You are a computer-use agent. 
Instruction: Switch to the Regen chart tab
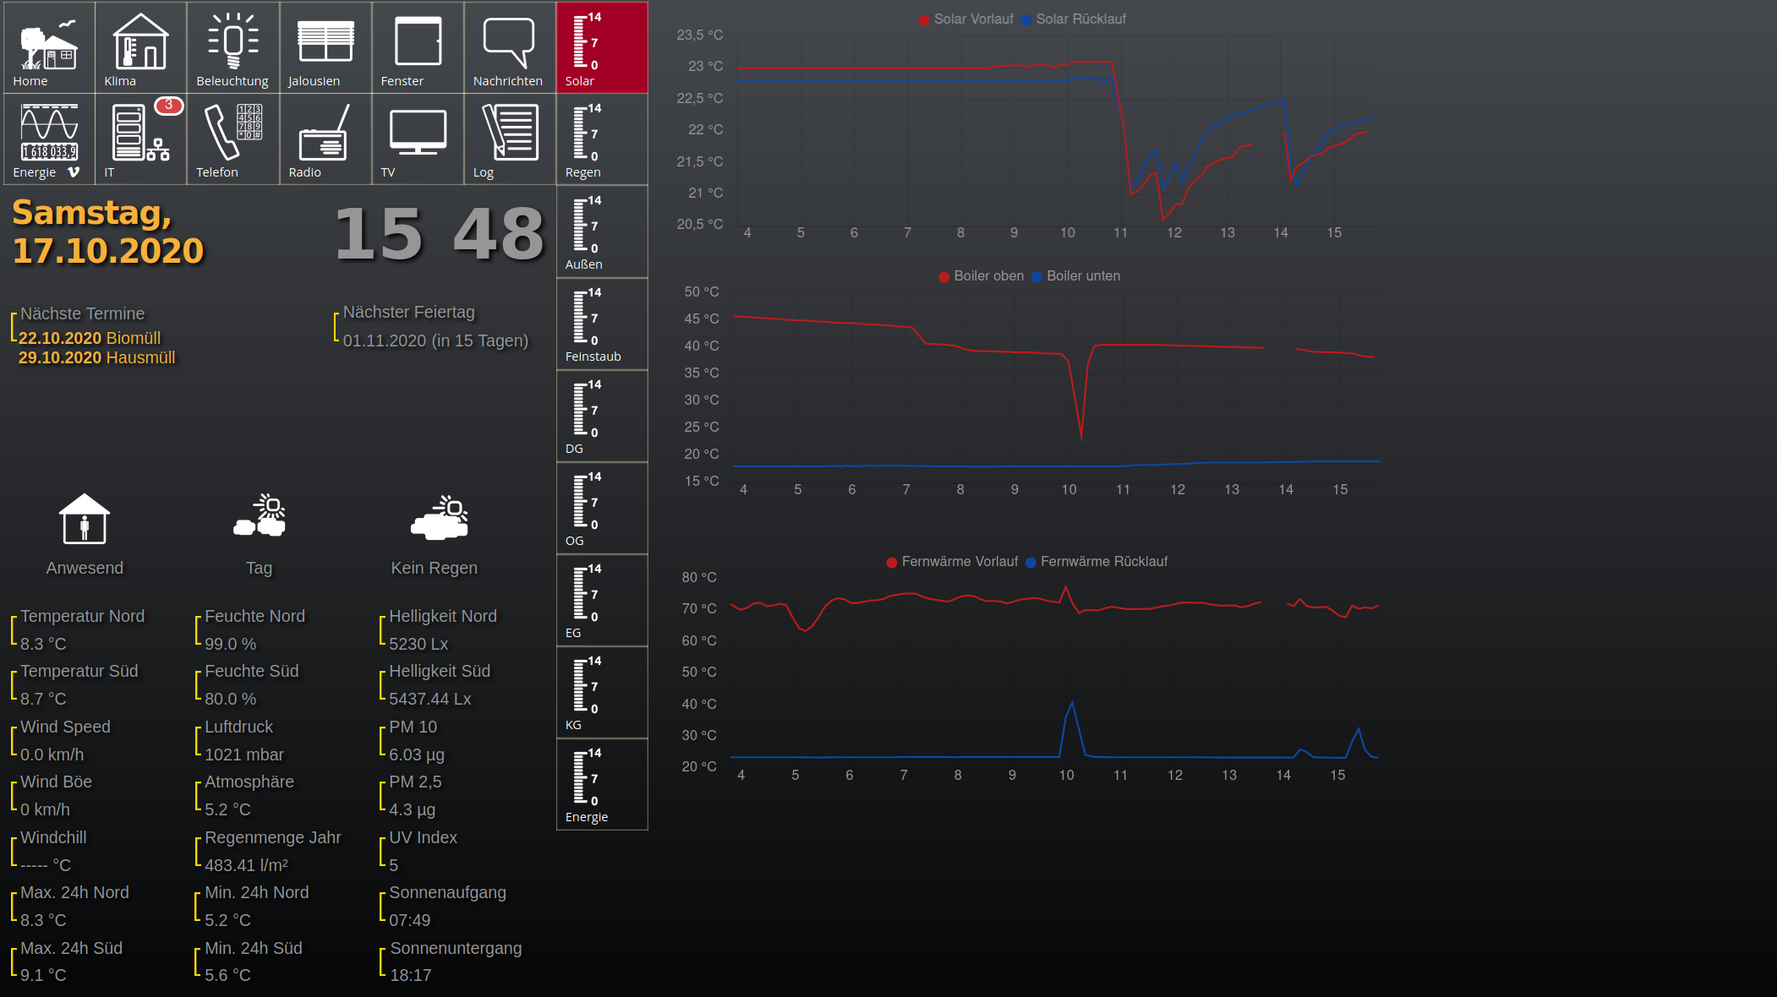tap(602, 139)
